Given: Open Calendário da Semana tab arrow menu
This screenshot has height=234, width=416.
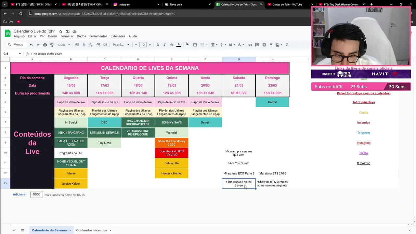Looking at the screenshot, I should click(70, 230).
